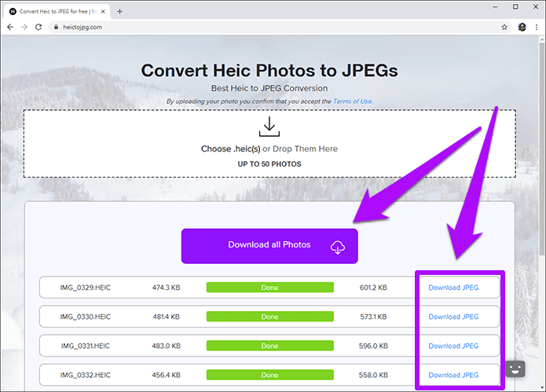Click the scrollbar down arrow
This screenshot has width=546, height=392.
click(x=542, y=387)
